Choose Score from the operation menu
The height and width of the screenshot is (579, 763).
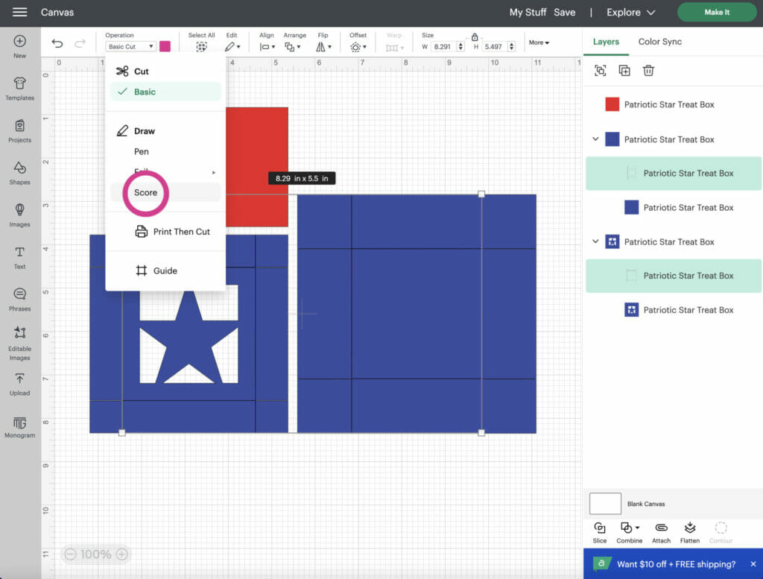[x=145, y=192]
